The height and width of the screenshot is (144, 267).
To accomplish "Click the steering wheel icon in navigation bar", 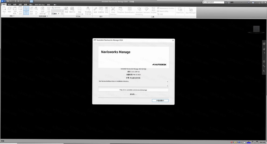I will (264, 44).
